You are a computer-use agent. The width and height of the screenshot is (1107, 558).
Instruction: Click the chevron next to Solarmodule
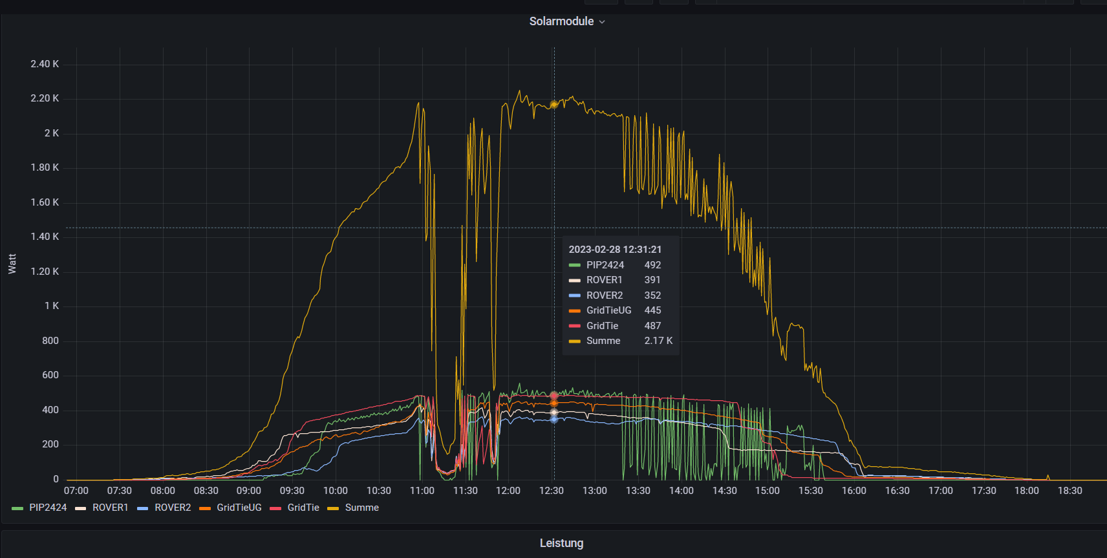point(602,22)
